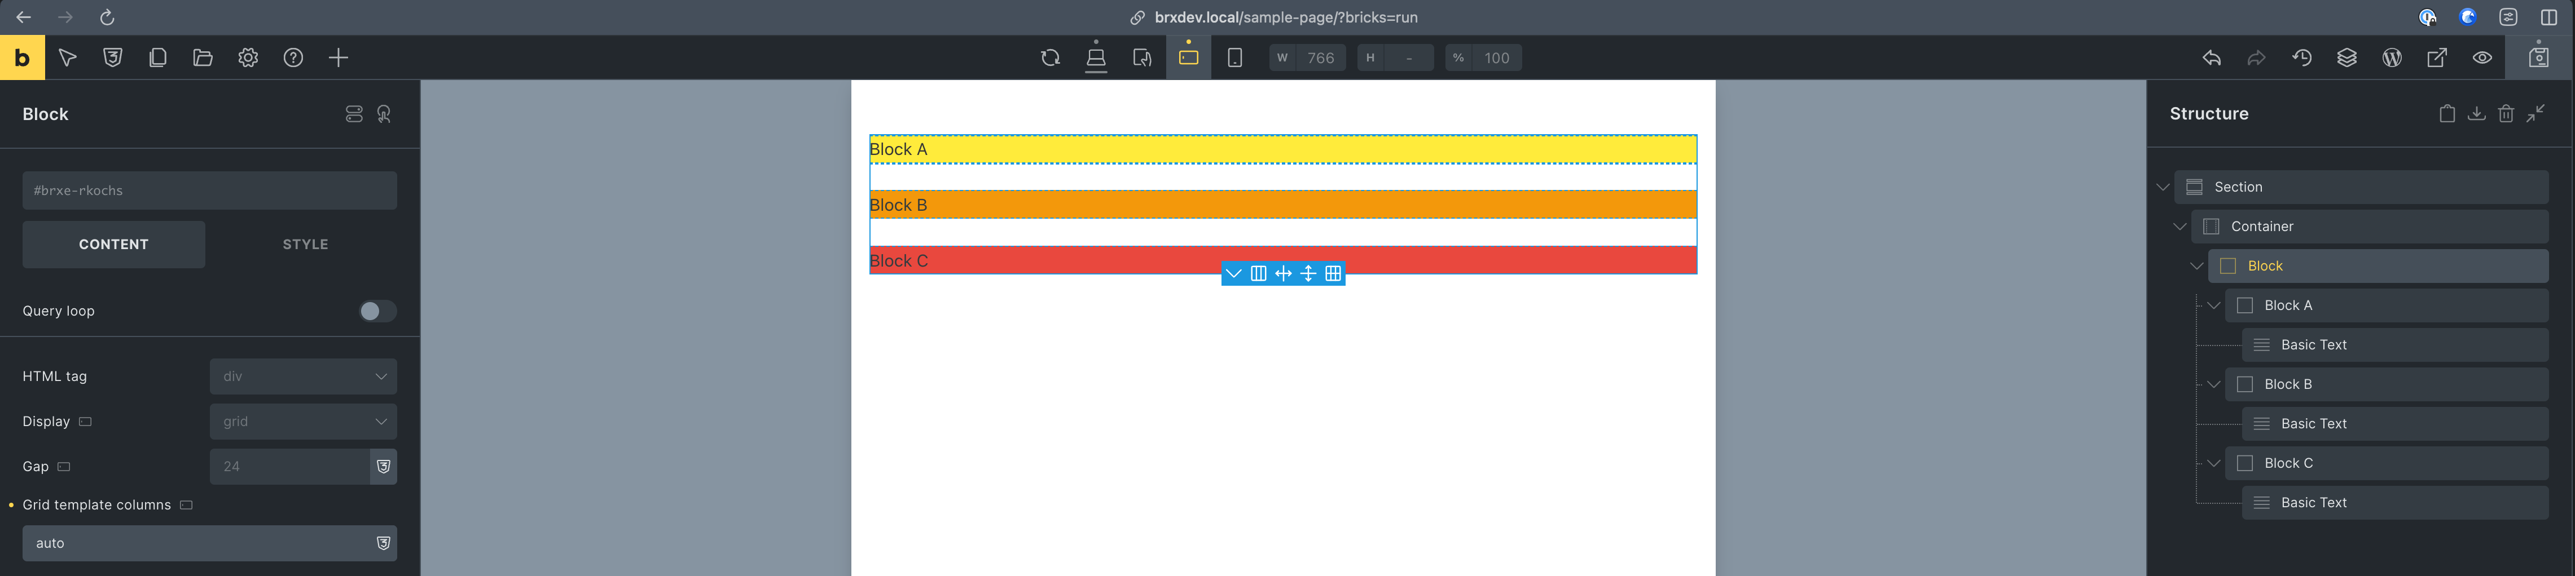
Task: Click the pseudo-class states icon beside Block title
Action: (354, 114)
